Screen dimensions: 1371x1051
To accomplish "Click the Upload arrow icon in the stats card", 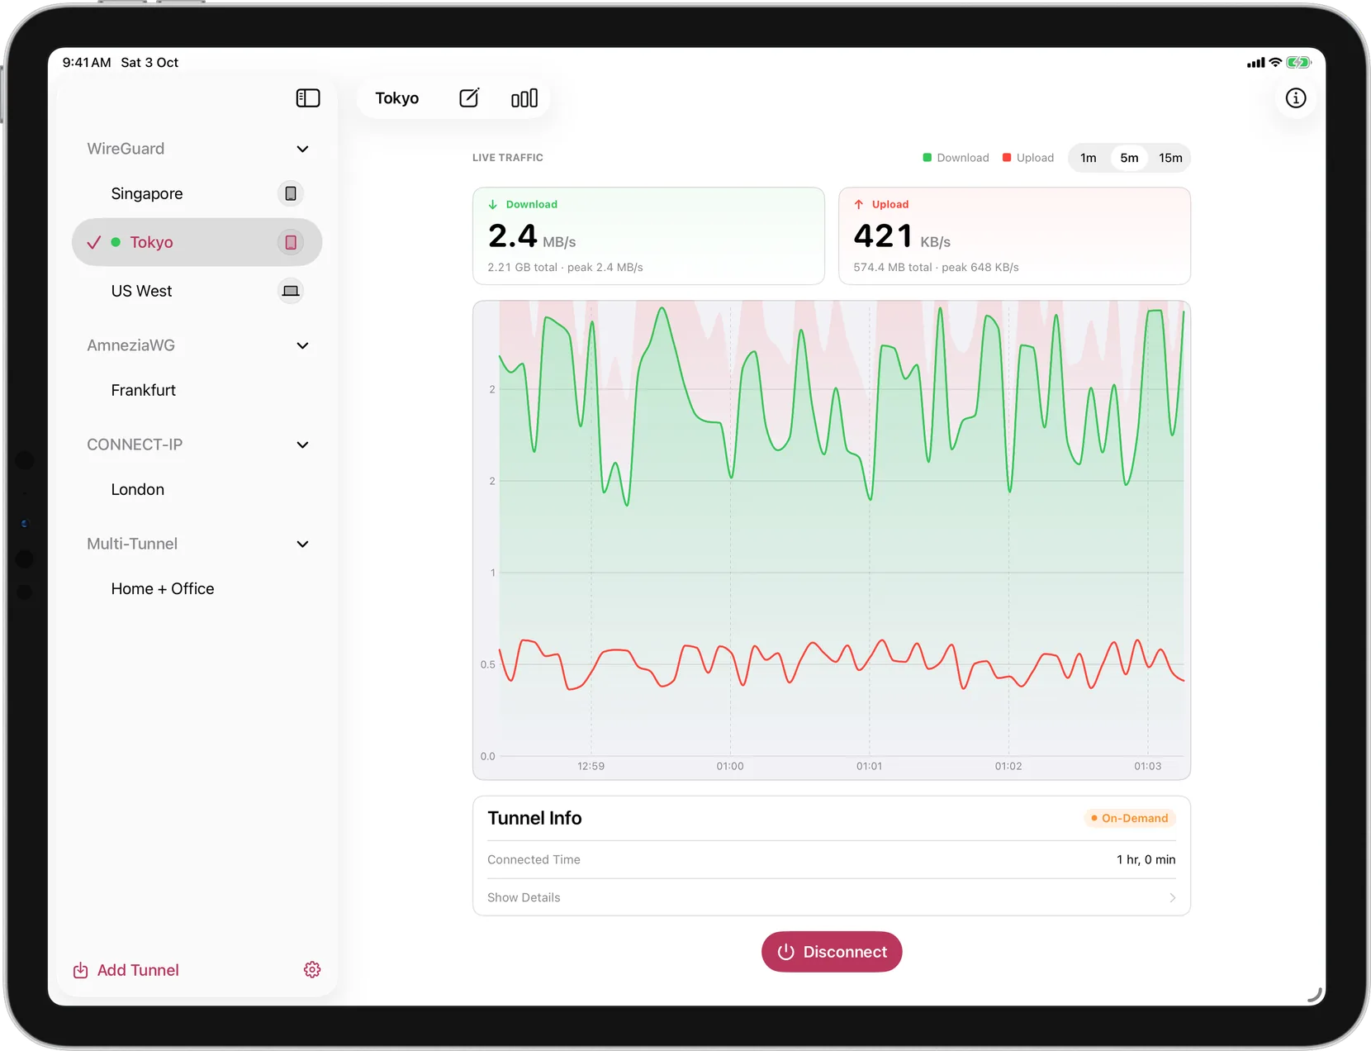I will tap(859, 204).
